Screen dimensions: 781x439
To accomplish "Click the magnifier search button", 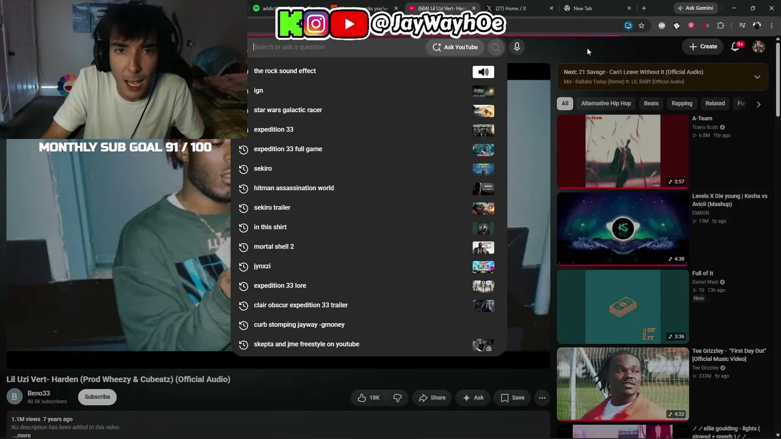I will (495, 47).
